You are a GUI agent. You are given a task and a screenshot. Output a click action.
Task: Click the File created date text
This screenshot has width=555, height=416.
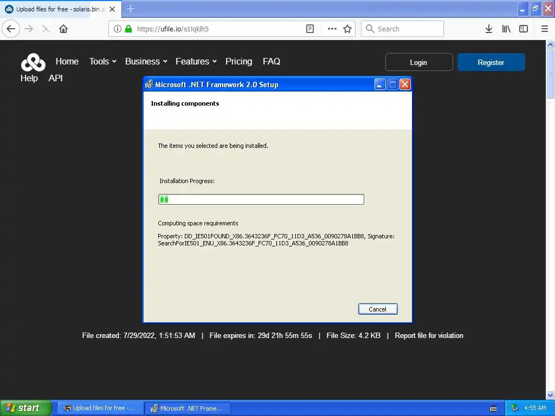[x=138, y=335]
